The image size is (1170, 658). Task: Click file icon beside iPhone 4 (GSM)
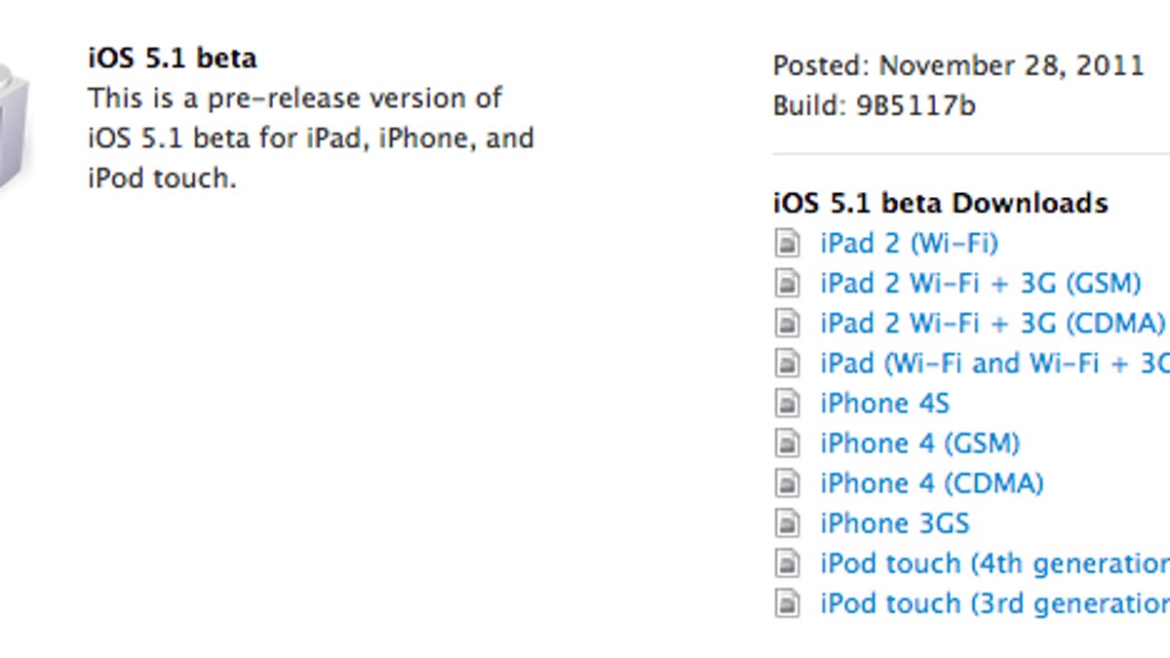tap(787, 444)
